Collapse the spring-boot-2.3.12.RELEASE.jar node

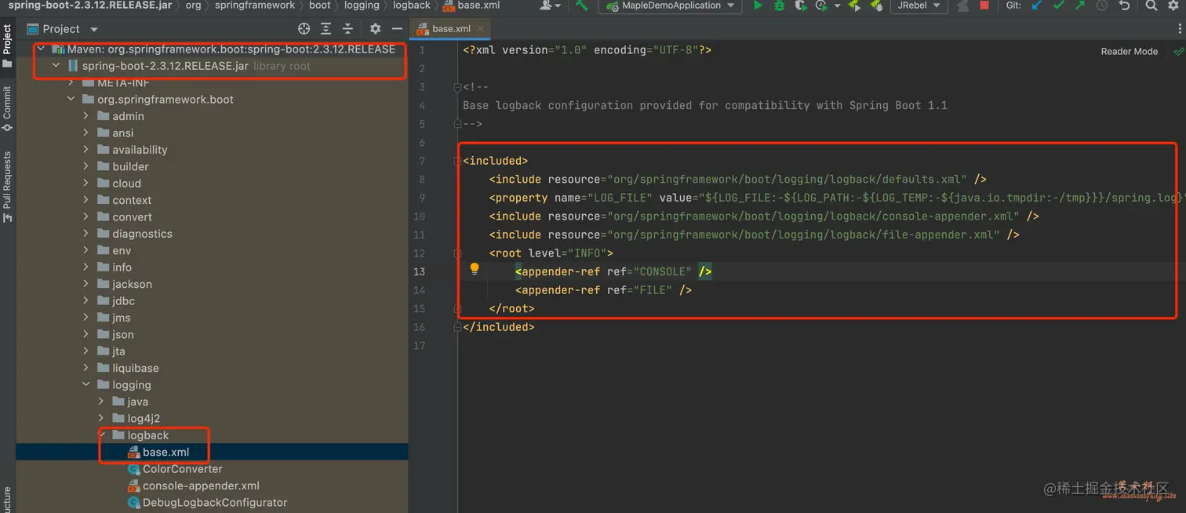(56, 66)
